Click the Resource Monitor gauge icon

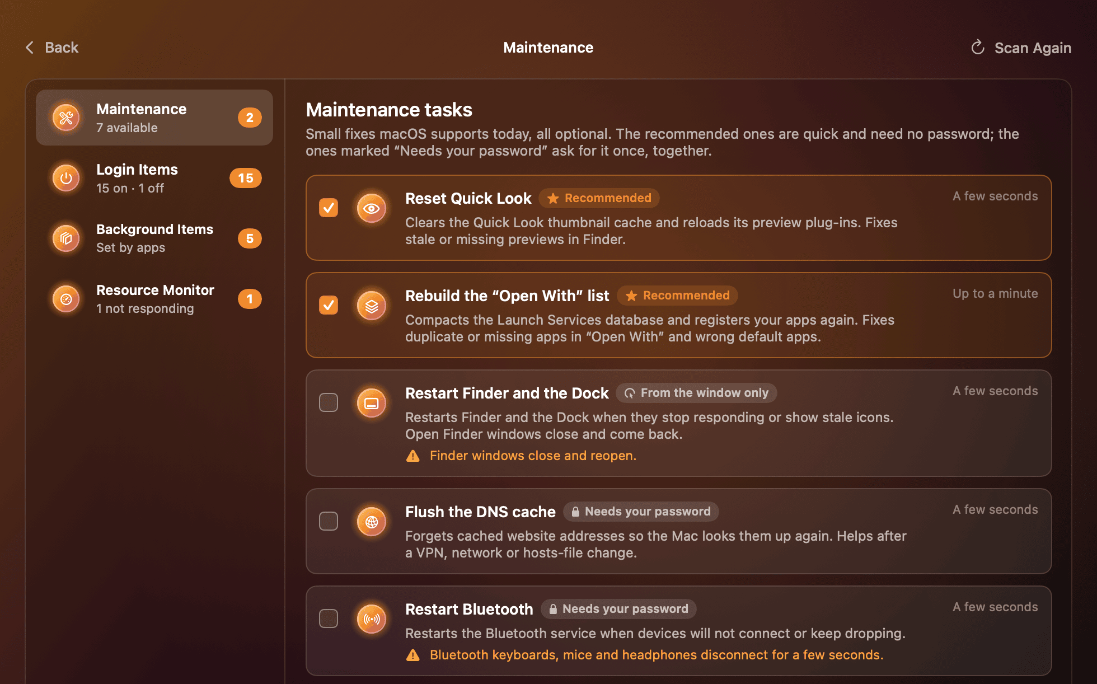tap(66, 299)
